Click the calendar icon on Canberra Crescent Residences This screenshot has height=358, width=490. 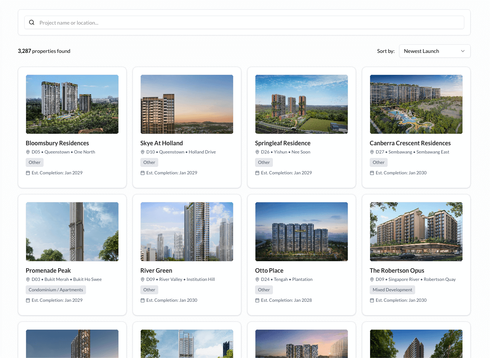pos(372,172)
